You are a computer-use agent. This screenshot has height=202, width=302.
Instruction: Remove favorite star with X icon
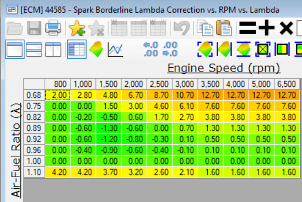[96, 28]
